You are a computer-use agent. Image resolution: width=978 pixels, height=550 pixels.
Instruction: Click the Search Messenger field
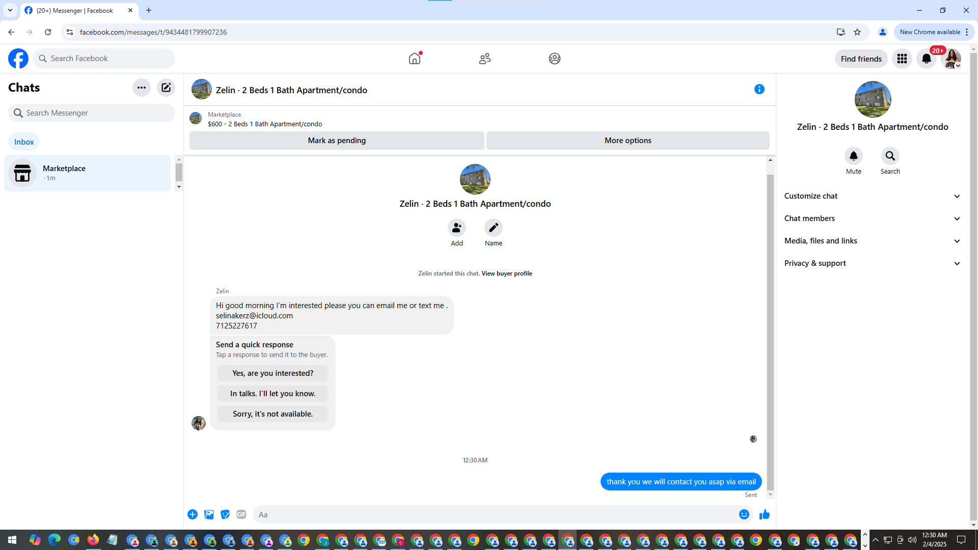pos(92,113)
